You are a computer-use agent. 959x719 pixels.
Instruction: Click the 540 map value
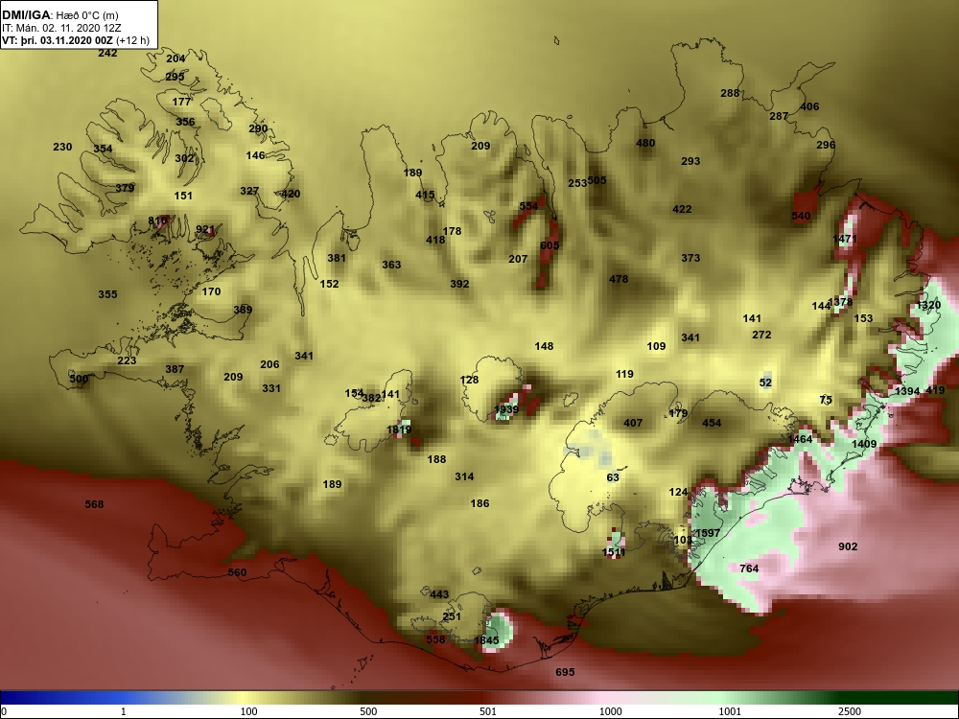point(801,216)
